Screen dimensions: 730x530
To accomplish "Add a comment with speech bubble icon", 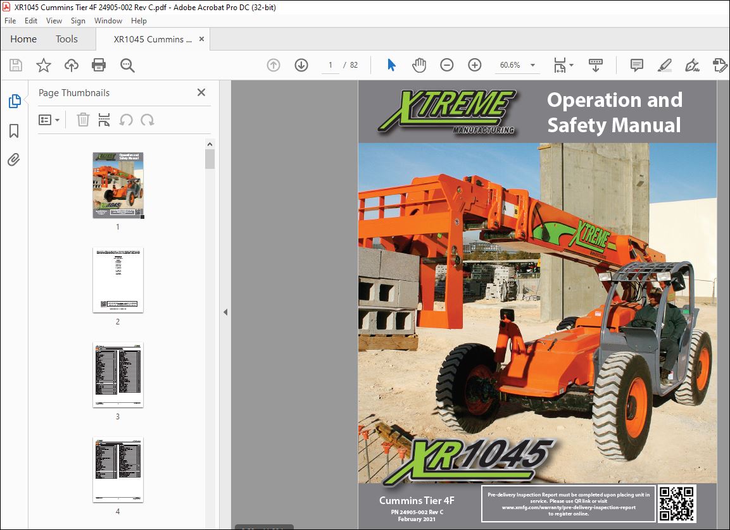I will click(636, 65).
